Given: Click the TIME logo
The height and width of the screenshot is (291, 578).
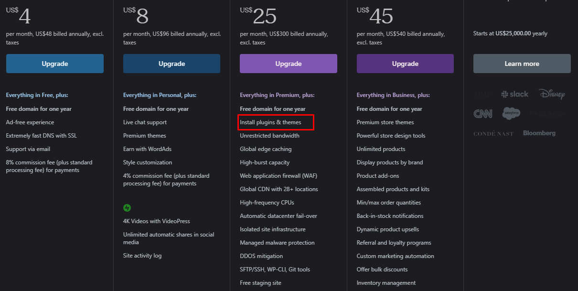Looking at the screenshot, I should pyautogui.click(x=482, y=94).
